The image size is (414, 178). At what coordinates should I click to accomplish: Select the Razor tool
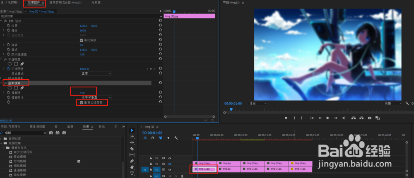(132, 149)
